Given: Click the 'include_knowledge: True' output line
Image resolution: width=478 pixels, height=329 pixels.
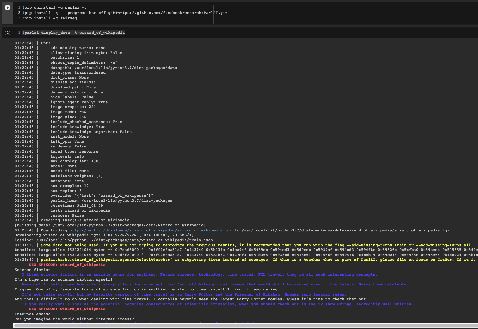Looking at the screenshot, I should 78,127.
